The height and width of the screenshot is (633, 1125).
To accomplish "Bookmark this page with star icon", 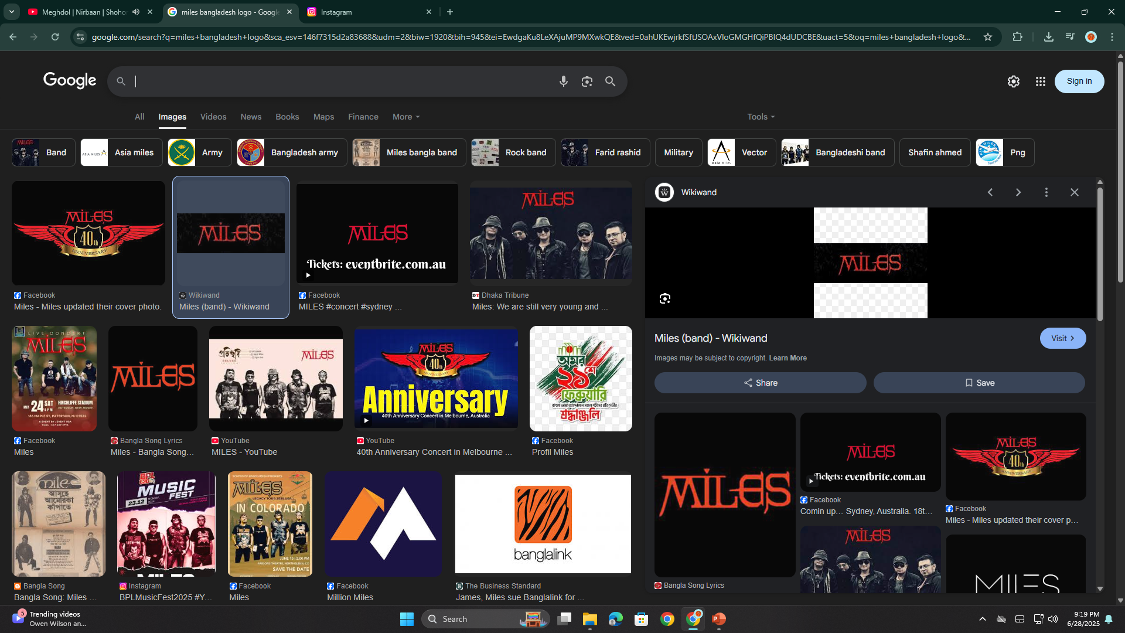I will click(x=988, y=37).
